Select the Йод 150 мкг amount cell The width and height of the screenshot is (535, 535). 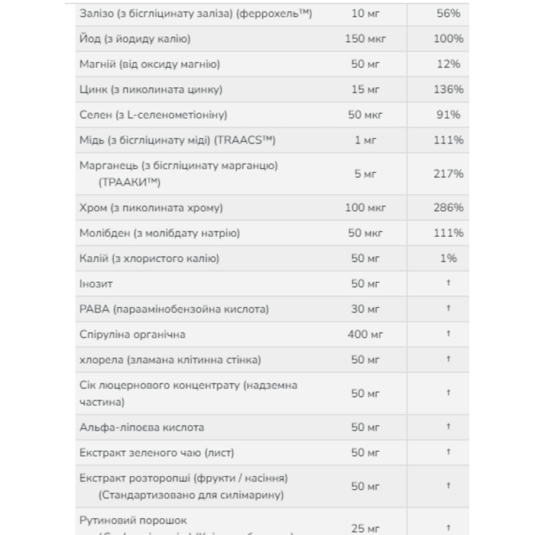365,39
